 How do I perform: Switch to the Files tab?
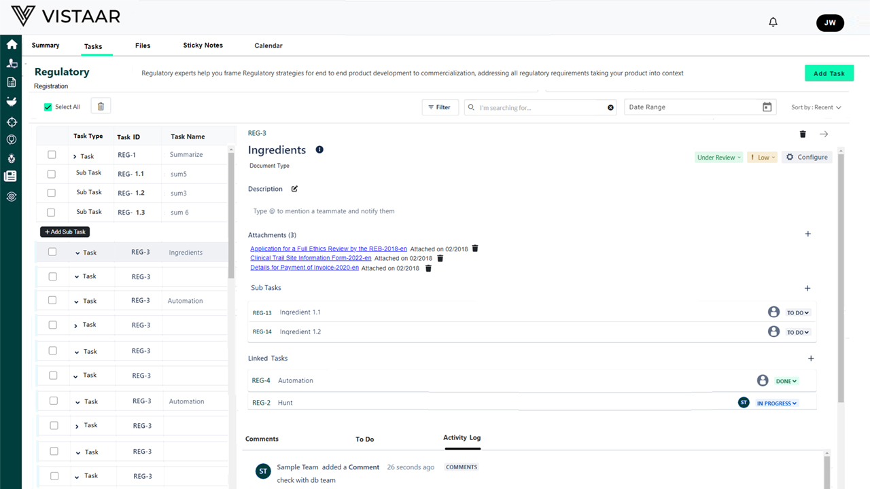coord(143,46)
